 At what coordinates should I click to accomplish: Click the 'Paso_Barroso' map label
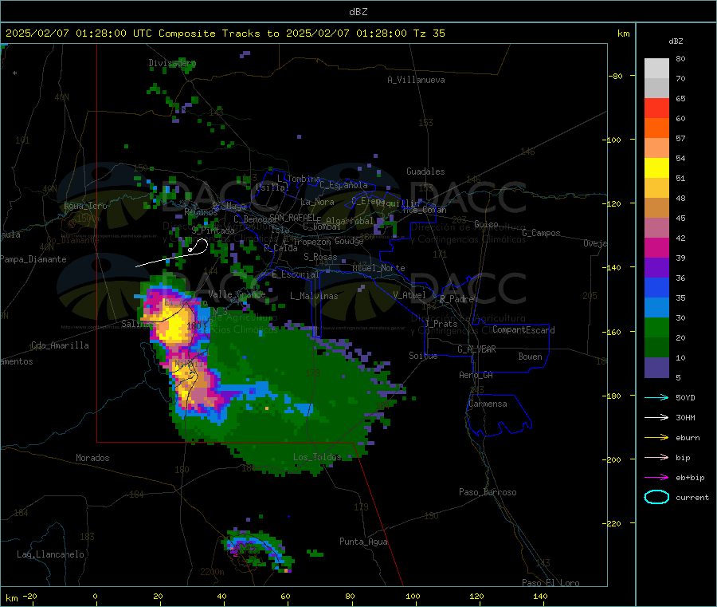click(x=488, y=492)
